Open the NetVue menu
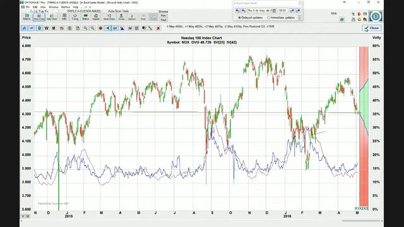The width and height of the screenshot is (404, 227). pyautogui.click(x=66, y=7)
